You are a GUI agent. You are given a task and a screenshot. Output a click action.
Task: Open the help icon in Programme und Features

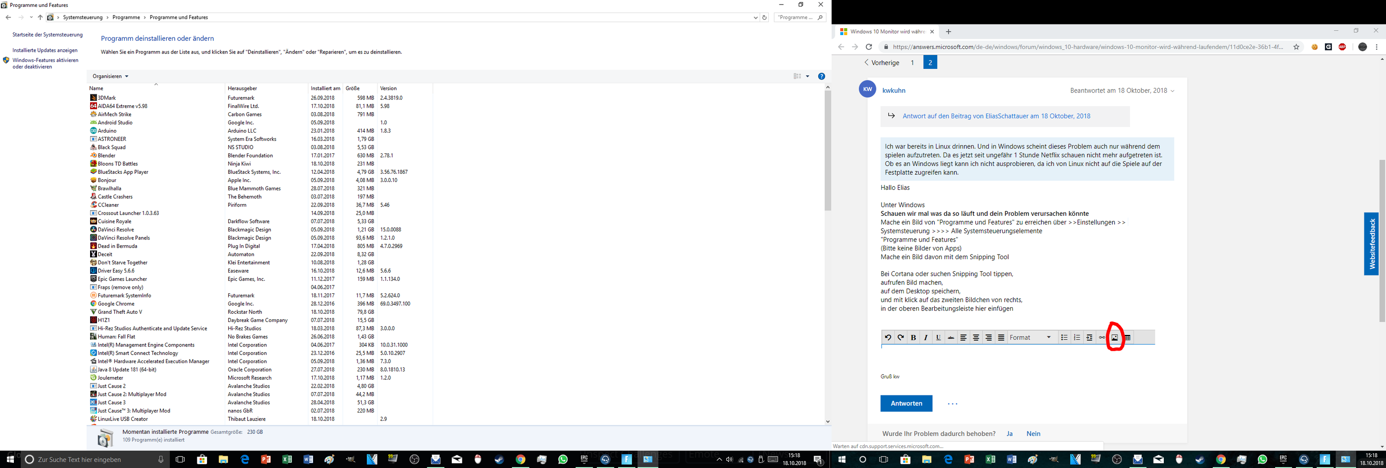pos(821,76)
